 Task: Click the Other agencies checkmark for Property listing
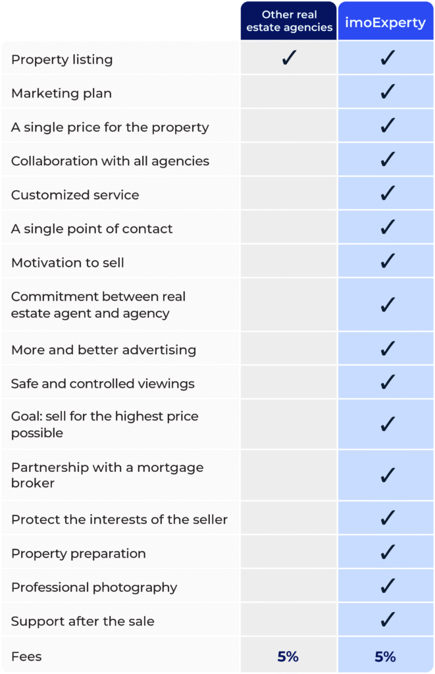tap(289, 58)
